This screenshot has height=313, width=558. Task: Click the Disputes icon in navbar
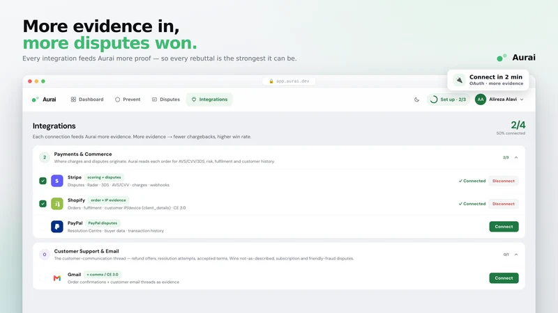(154, 99)
